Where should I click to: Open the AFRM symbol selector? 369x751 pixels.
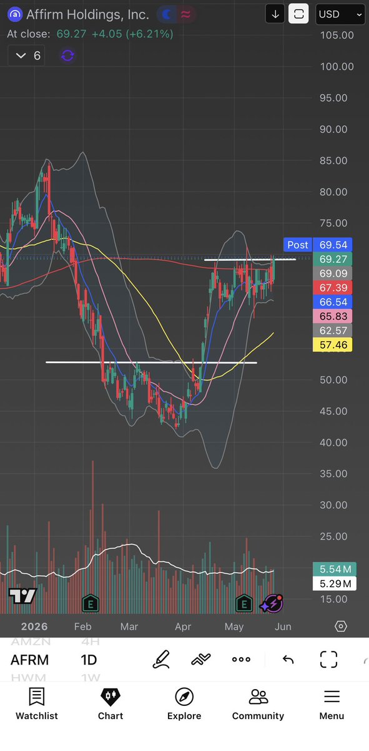[x=29, y=660]
